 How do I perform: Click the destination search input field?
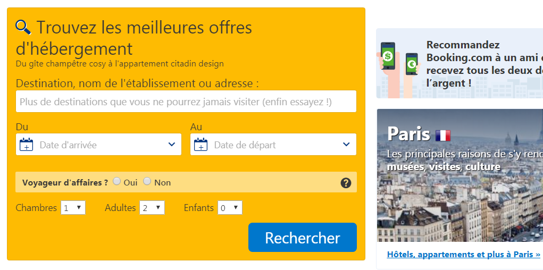coord(186,102)
